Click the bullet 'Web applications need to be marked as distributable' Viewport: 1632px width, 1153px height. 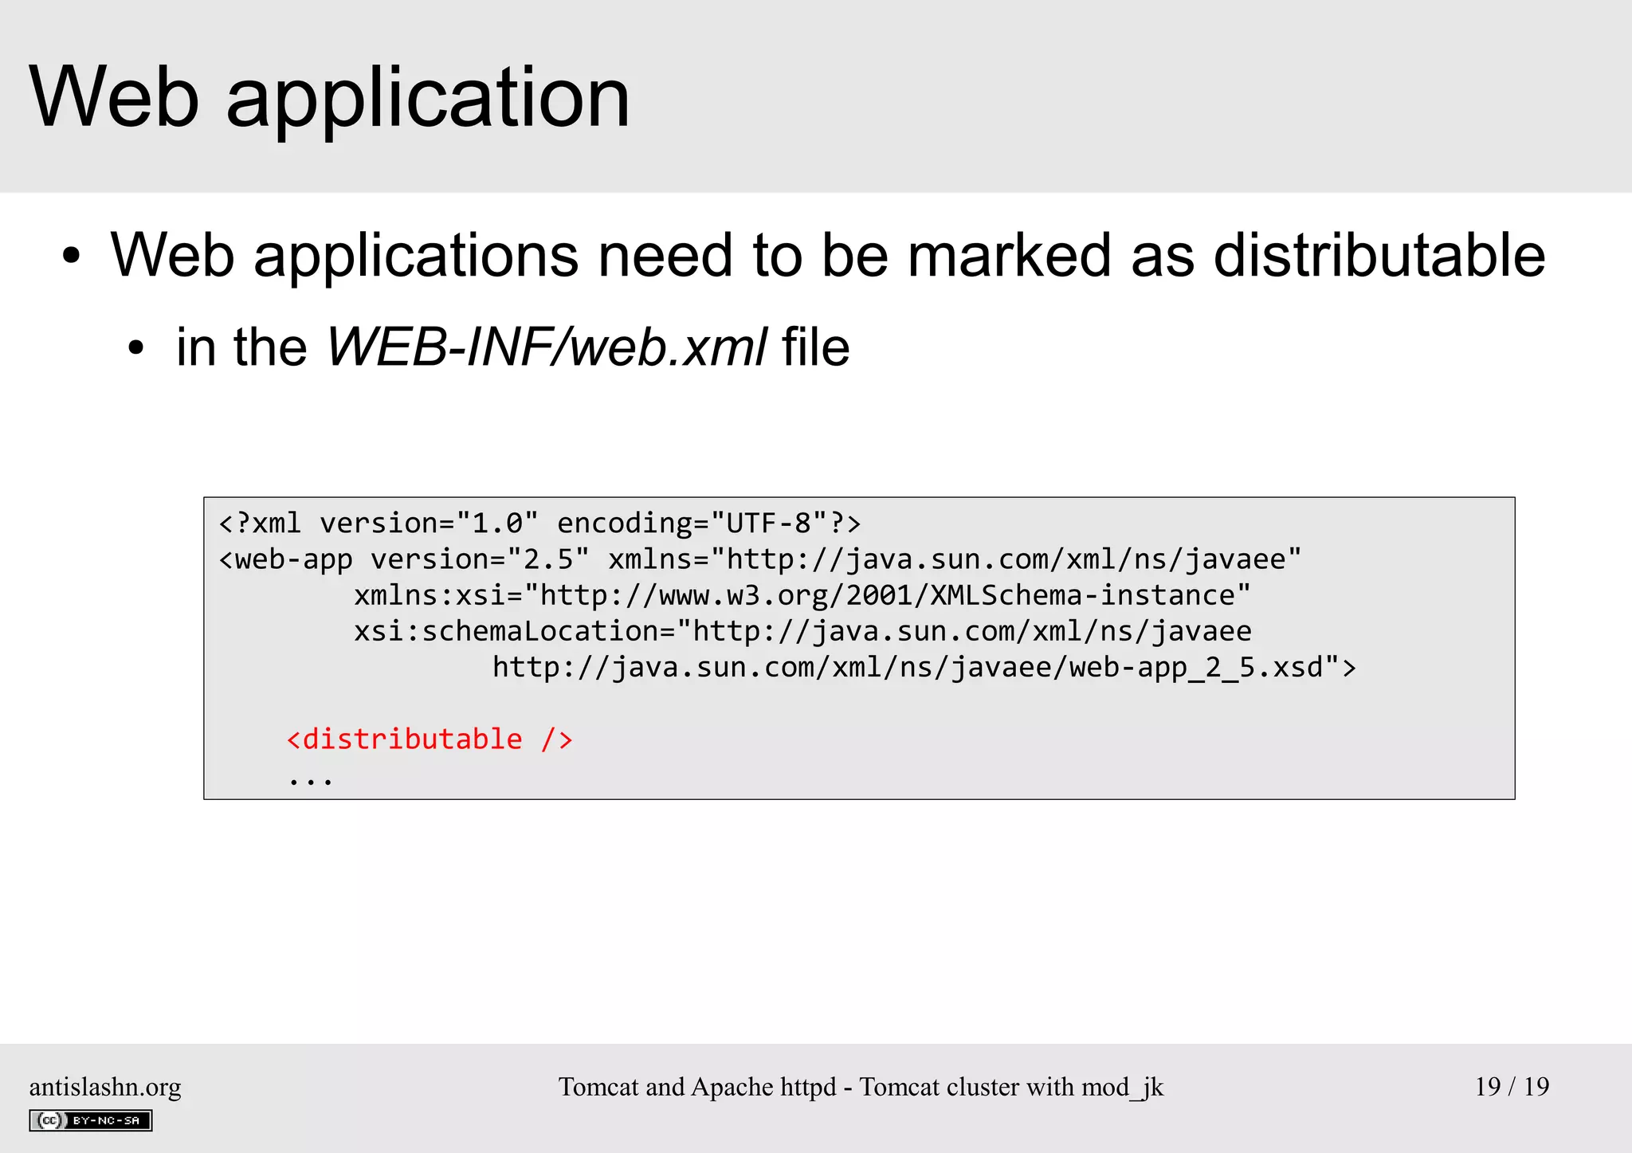click(x=828, y=256)
